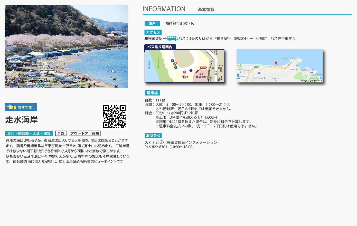Click bus stop number 5 marker on map
This screenshot has width=357, height=226.
[x=172, y=61]
